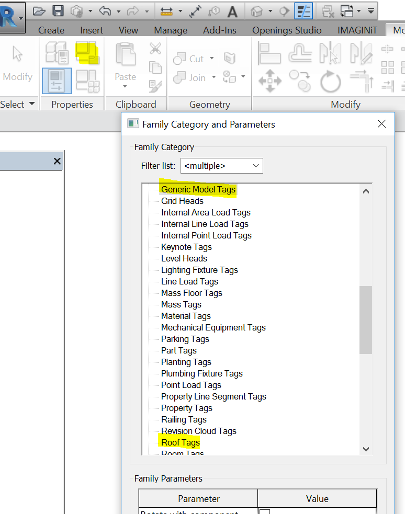
Task: Select Revision Cloud Tags entry
Action: tap(199, 431)
